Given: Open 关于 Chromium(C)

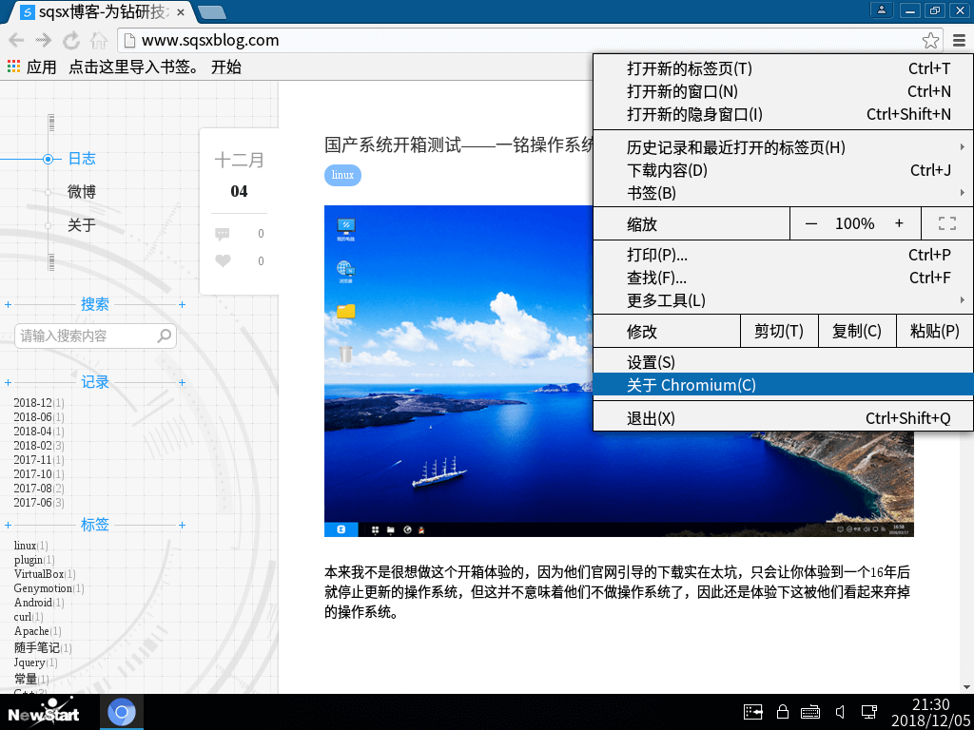Looking at the screenshot, I should [x=783, y=385].
